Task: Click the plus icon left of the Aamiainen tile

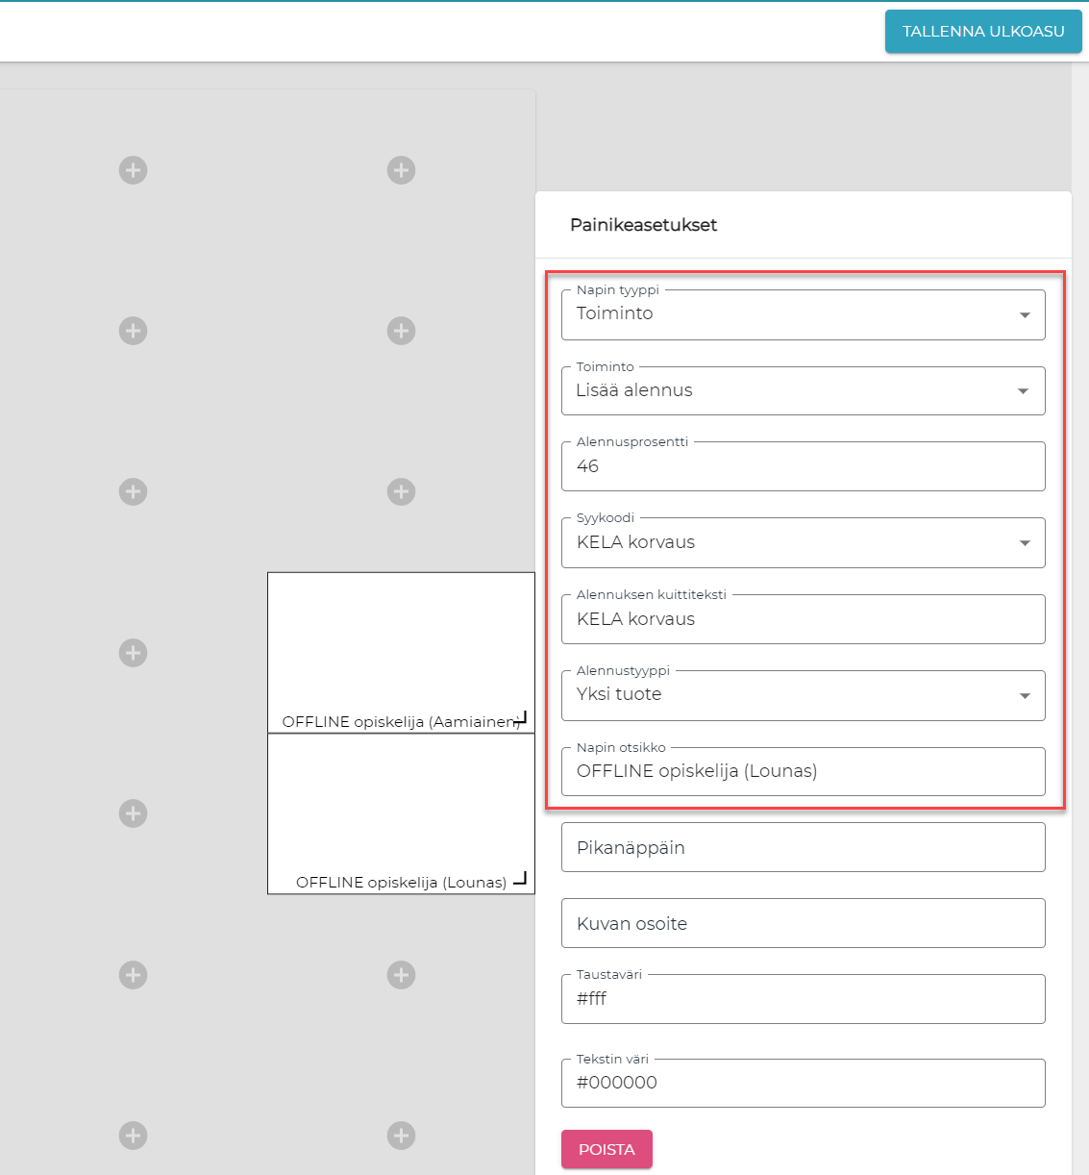Action: click(x=133, y=653)
